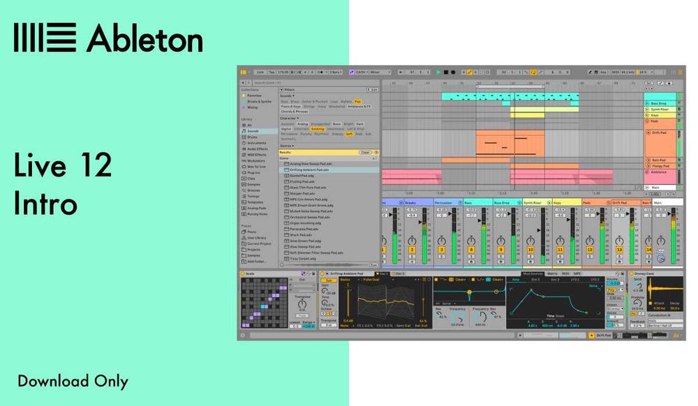Click the Tap tempo button
This screenshot has height=406, width=698.
272,72
